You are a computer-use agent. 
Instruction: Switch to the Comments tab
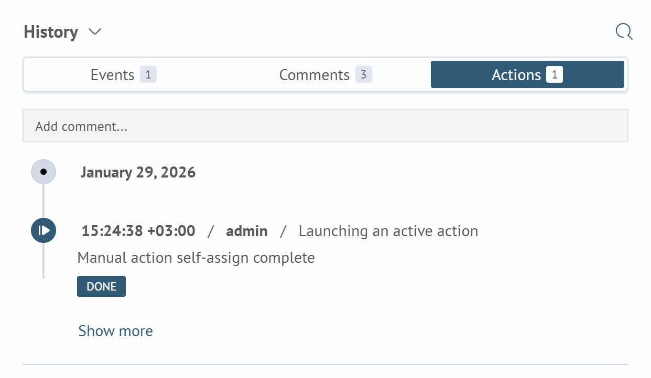click(314, 74)
